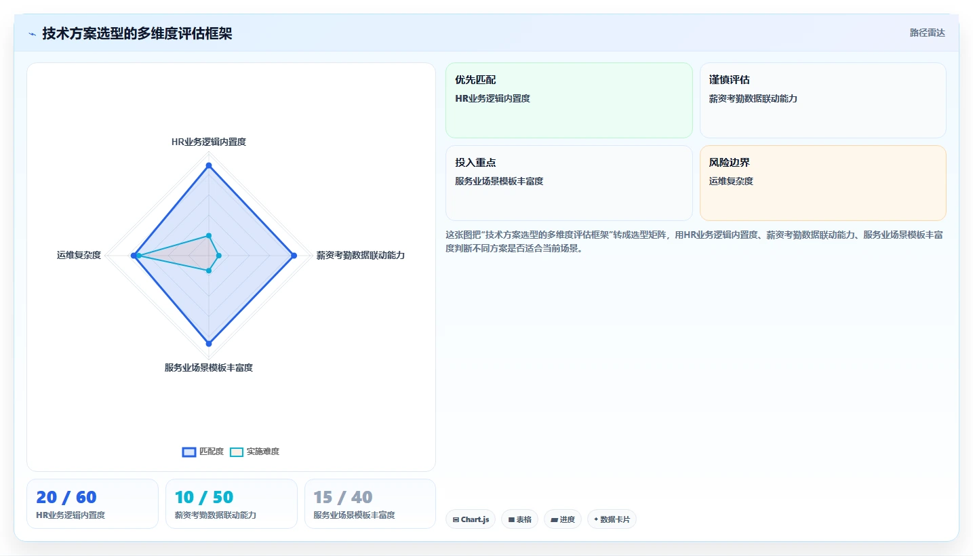Viewport: 973px width, 556px height.
Task: Click the 20 / 60 stat card
Action: [92, 504]
